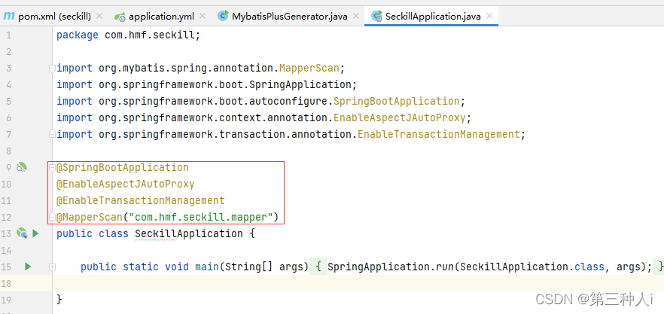
Task: Close the pom.xml (seckill) tab
Action: (x=99, y=16)
